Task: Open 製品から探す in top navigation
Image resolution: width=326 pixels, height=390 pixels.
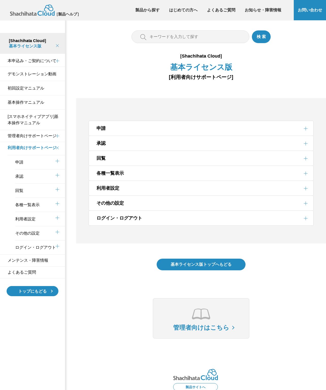Action: (148, 10)
